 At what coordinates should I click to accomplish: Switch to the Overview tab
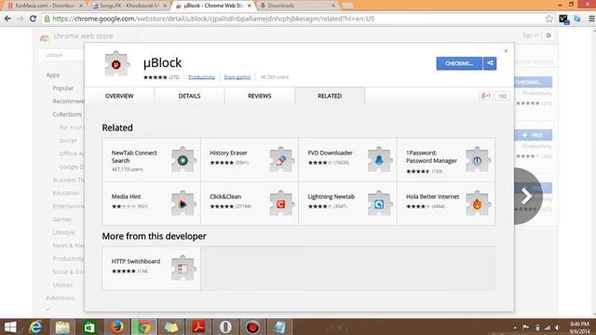pos(119,96)
